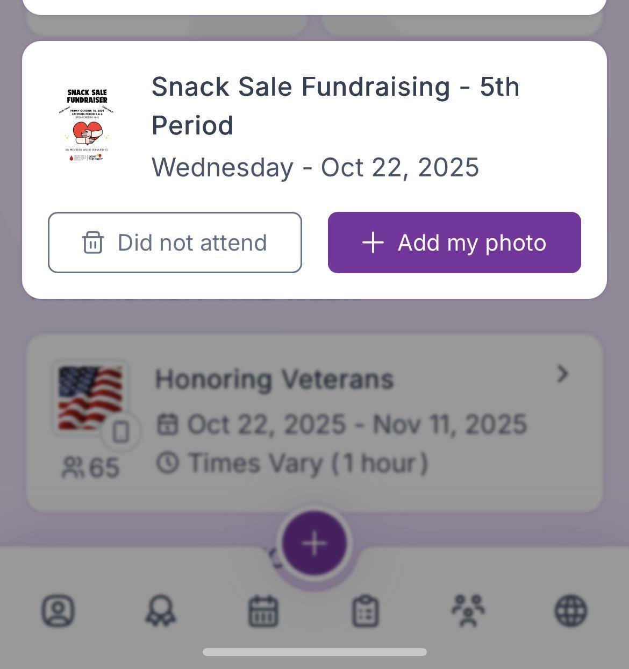This screenshot has width=629, height=669.
Task: Select the Snack Sale Fundraising event title
Action: point(335,105)
